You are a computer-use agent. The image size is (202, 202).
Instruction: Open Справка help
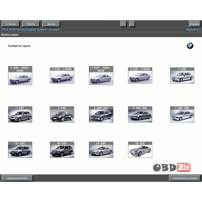point(194,24)
